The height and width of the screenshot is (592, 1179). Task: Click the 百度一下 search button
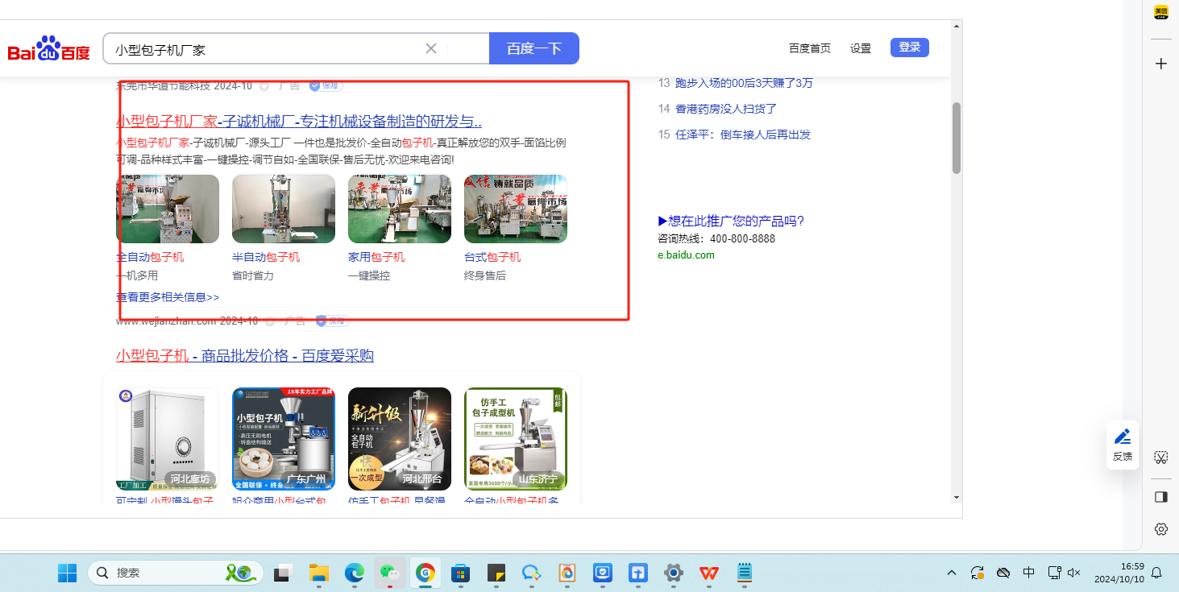pos(534,48)
